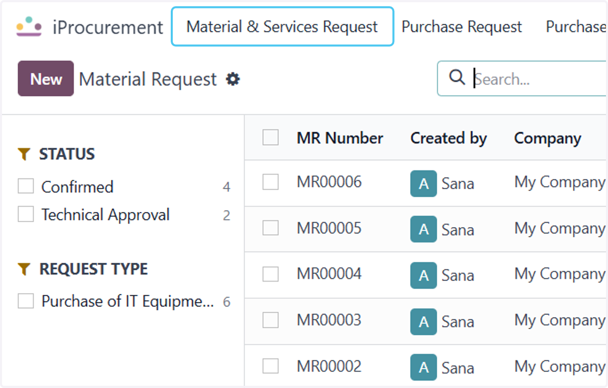Open record MR00005

point(329,228)
